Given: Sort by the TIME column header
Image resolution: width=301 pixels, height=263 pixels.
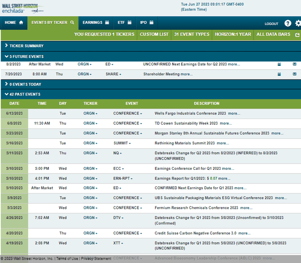Looking at the screenshot, I should (42, 104).
